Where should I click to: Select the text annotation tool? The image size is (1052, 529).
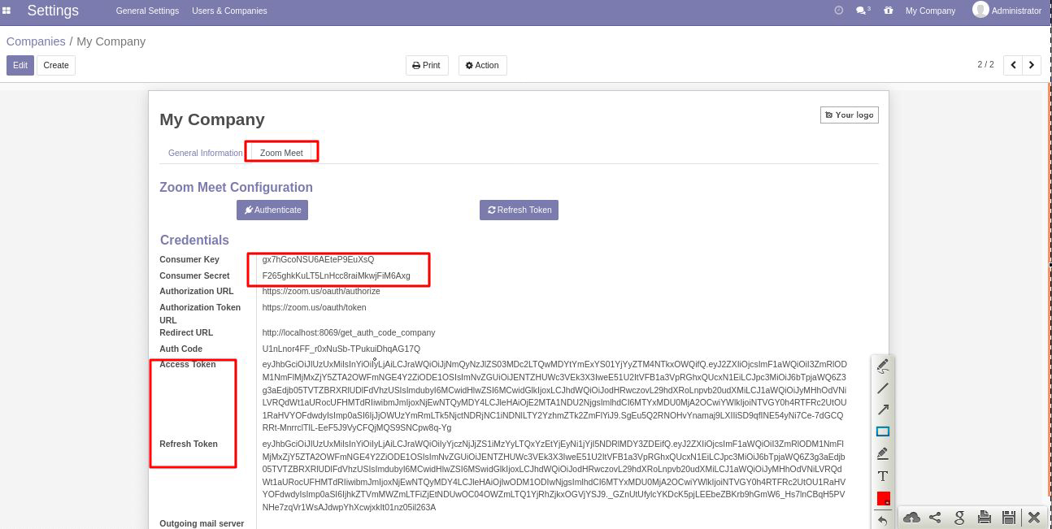pyautogui.click(x=883, y=475)
